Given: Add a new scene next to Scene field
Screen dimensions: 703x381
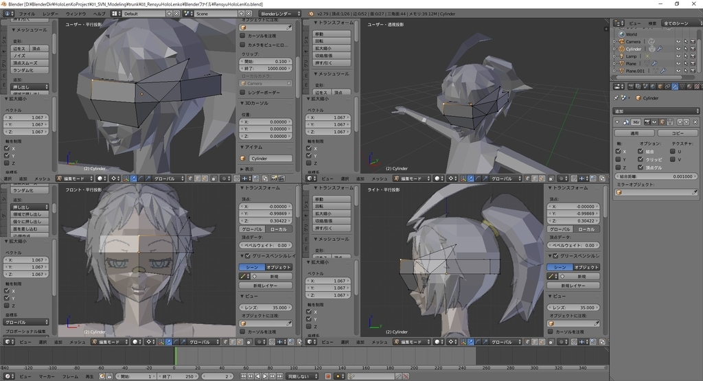Looking at the screenshot, I should point(241,14).
